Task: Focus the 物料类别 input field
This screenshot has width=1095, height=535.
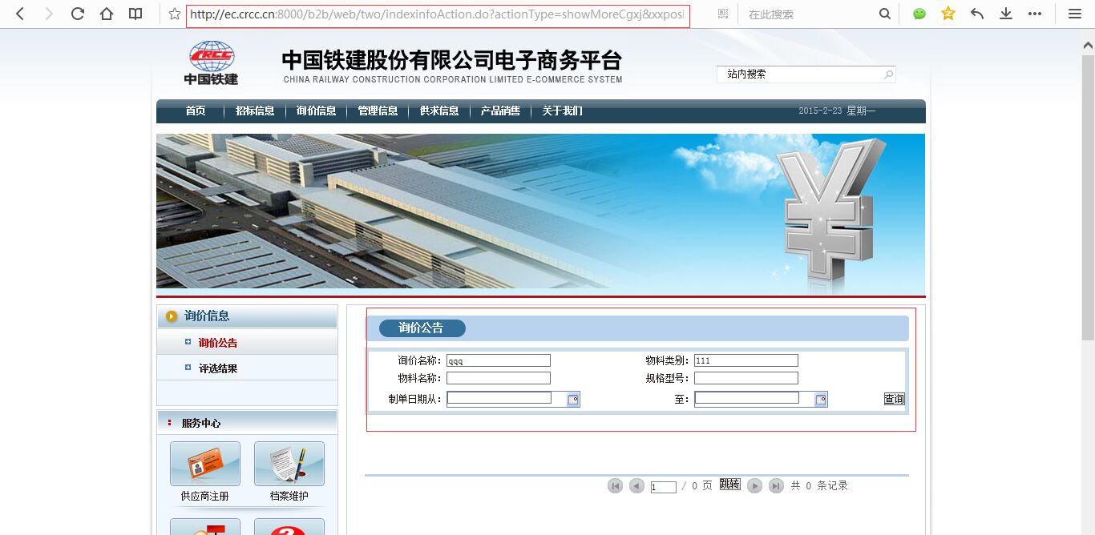Action: point(746,360)
